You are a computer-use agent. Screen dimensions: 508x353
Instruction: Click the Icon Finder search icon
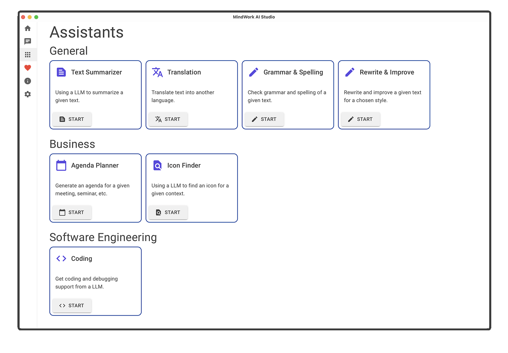pyautogui.click(x=158, y=165)
